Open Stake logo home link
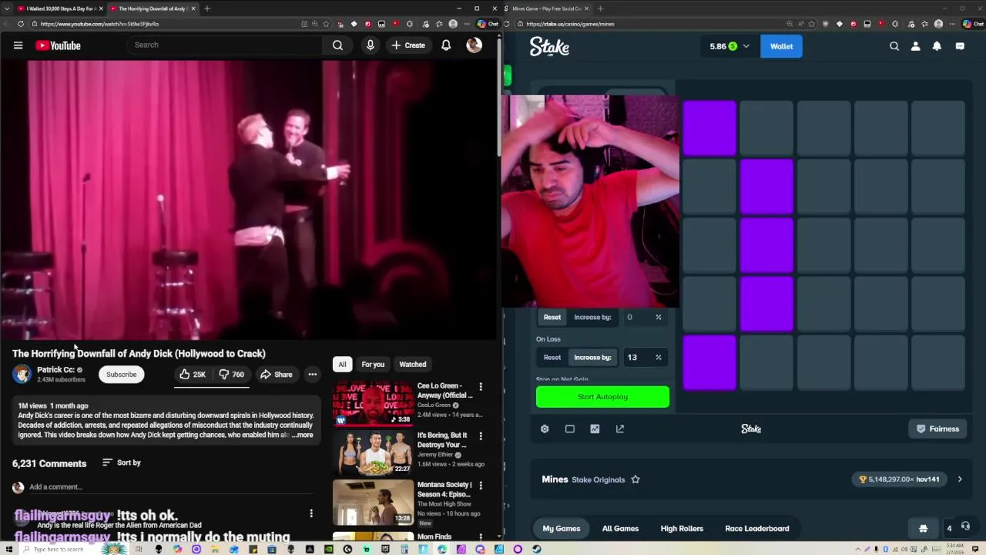The image size is (986, 555). [549, 47]
